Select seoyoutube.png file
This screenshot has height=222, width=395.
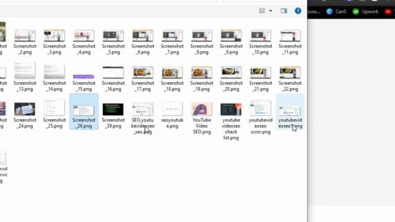coord(172,115)
